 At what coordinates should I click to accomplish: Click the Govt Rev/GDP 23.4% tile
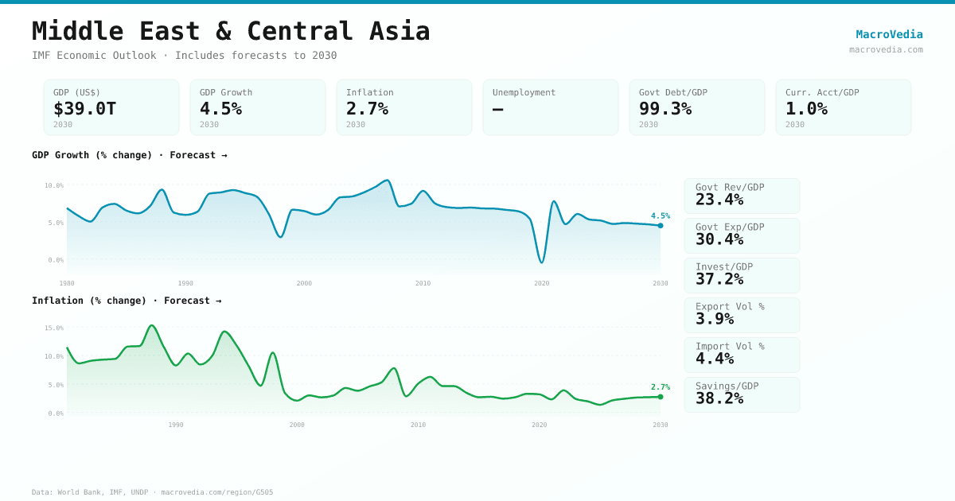point(742,196)
